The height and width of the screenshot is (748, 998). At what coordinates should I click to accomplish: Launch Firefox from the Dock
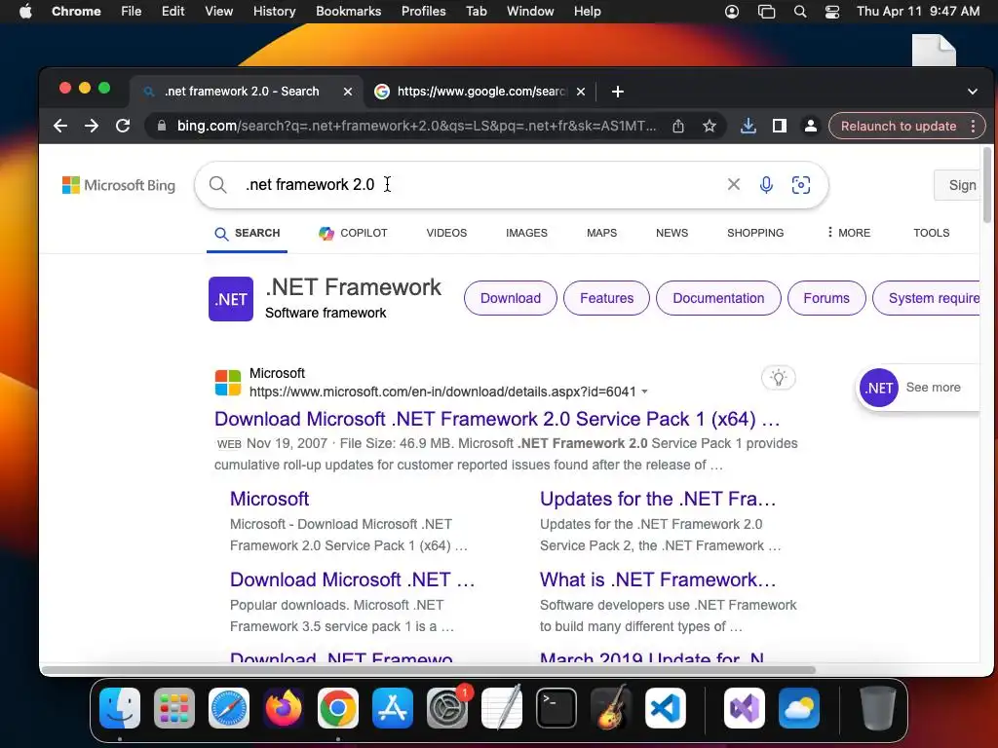point(284,708)
